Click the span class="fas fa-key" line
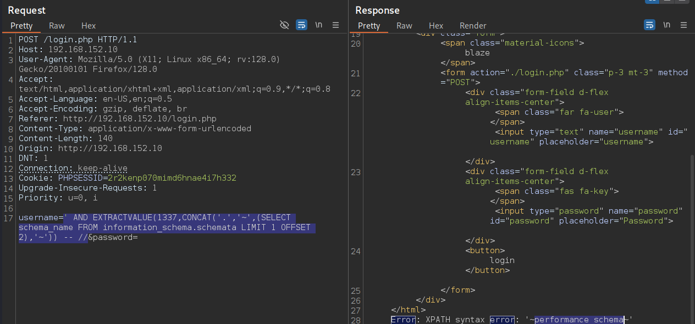 tap(557, 191)
